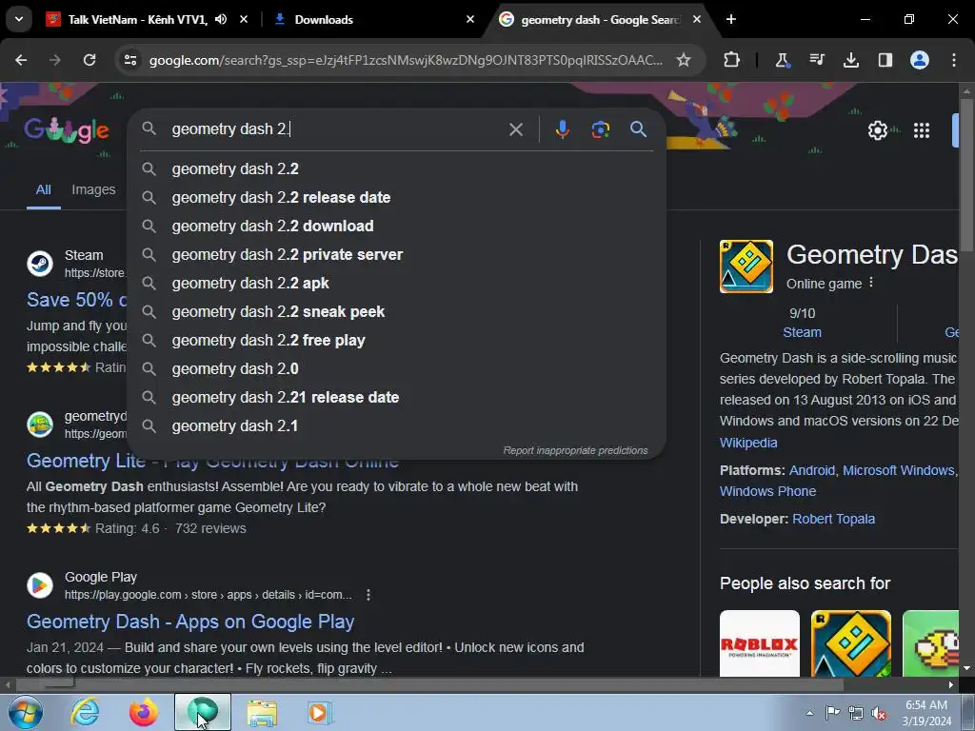The width and height of the screenshot is (975, 731).
Task: Open a new browser tab
Action: [x=731, y=19]
